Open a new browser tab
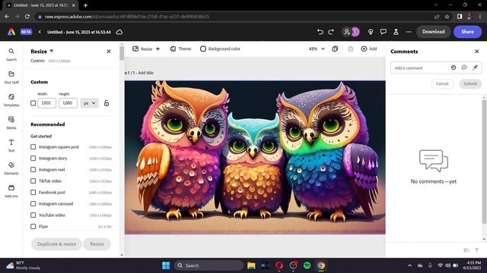This screenshot has width=487, height=273. [85, 5]
